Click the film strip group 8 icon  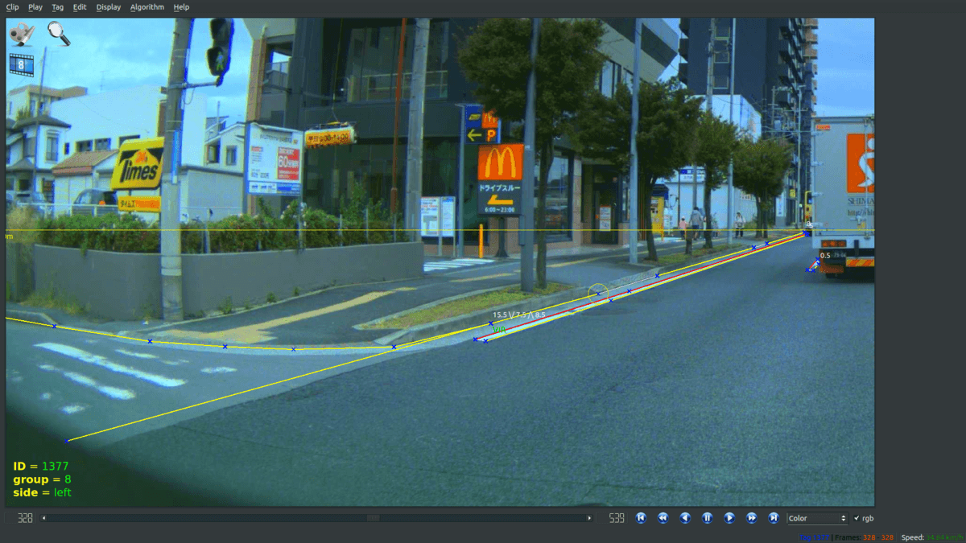click(20, 64)
